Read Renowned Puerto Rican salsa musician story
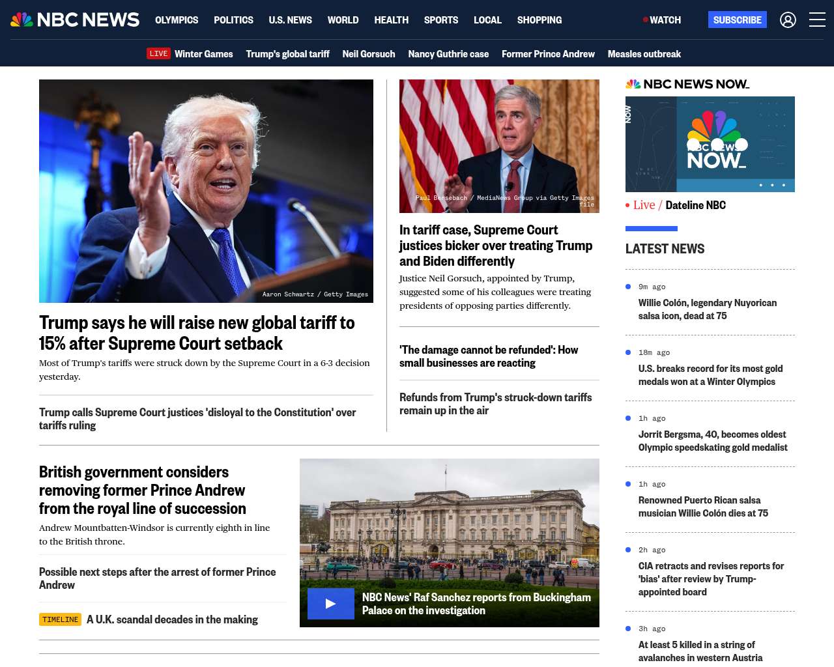The image size is (834, 667). pyautogui.click(x=703, y=507)
